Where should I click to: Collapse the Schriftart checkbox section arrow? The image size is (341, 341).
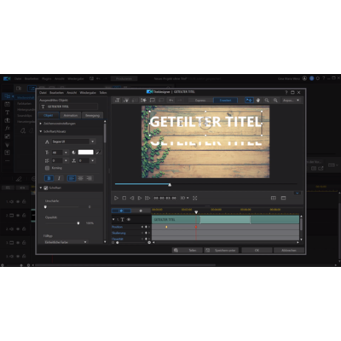click(x=41, y=188)
